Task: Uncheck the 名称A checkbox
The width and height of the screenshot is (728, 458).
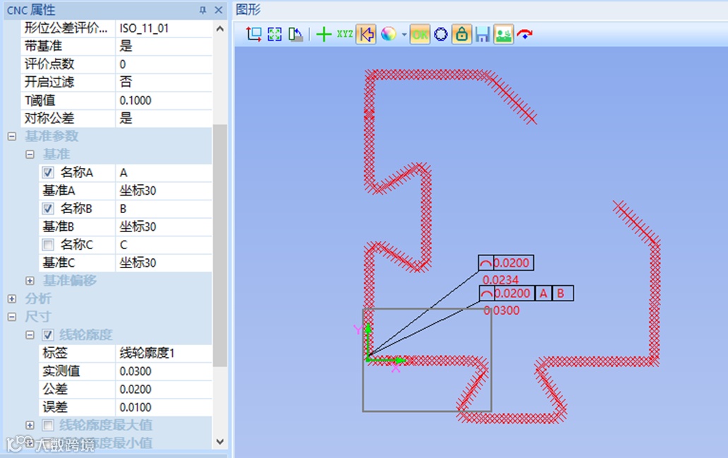Action: (x=48, y=173)
